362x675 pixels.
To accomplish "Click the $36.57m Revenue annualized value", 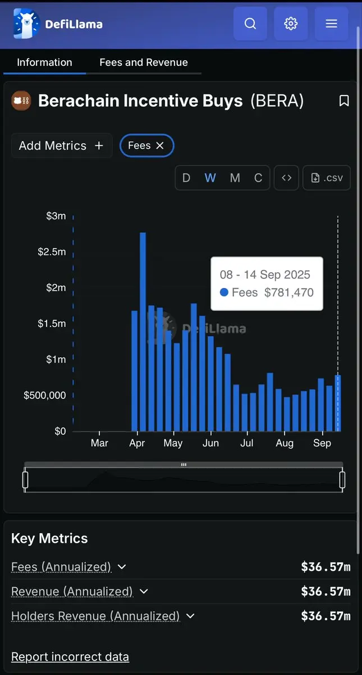I will 326,591.
